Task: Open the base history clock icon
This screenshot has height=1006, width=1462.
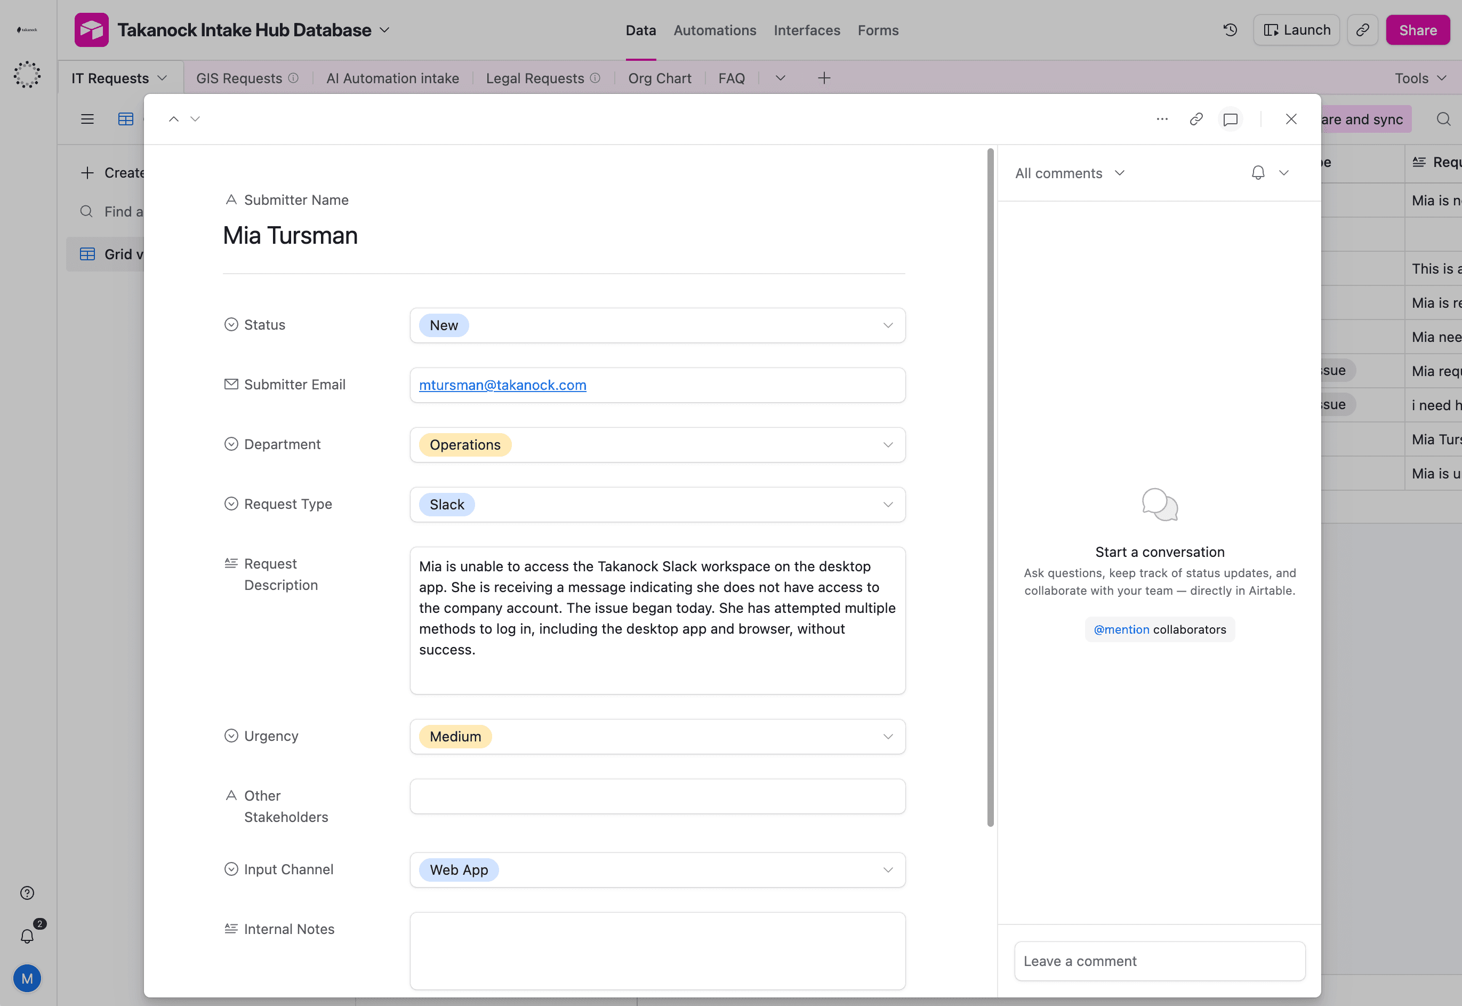Action: [x=1230, y=30]
